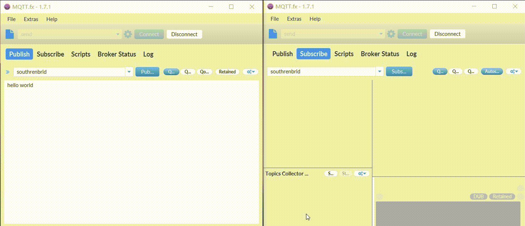Switch to Scripts tab in right window

344,54
